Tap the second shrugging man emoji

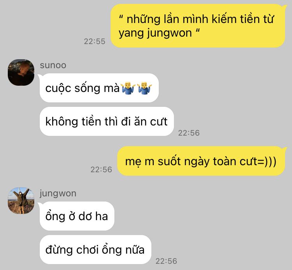pyautogui.click(x=144, y=88)
